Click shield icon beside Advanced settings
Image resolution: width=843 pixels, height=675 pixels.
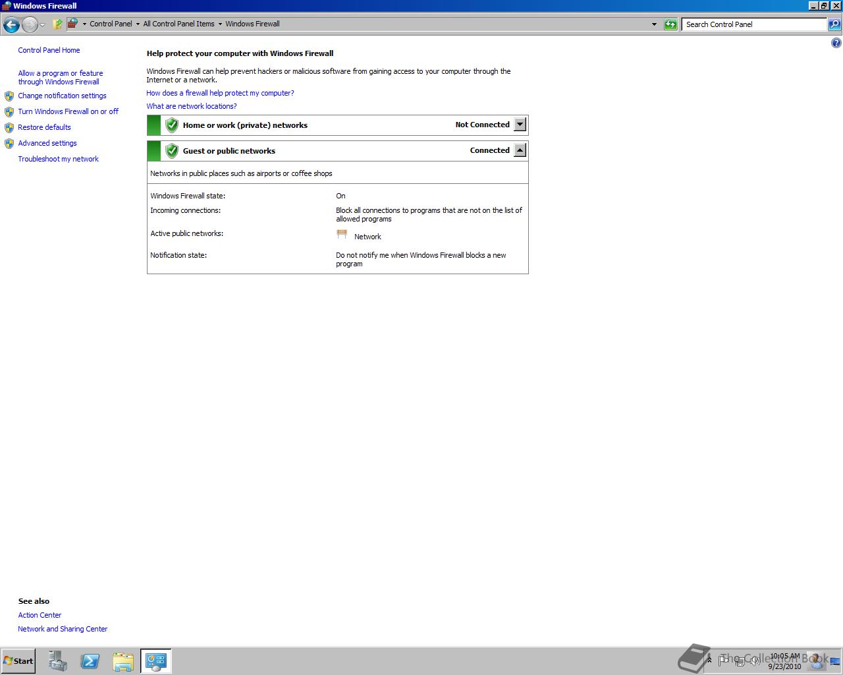tap(9, 144)
